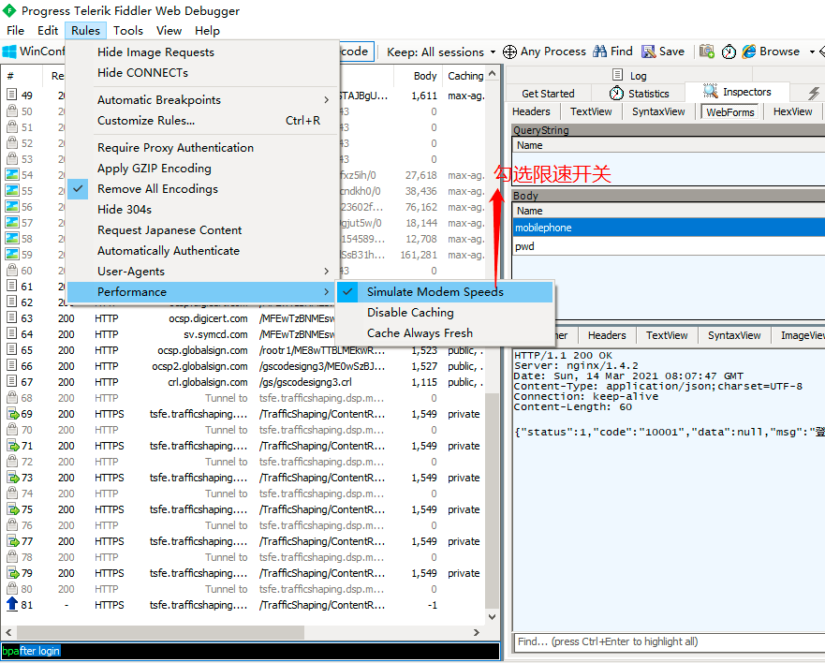Open the Edit menu
Viewport: 825px width, 663px height.
(x=48, y=31)
